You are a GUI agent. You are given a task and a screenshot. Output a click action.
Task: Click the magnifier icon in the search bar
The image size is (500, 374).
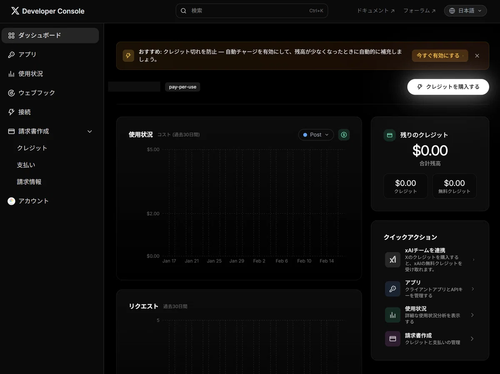pyautogui.click(x=183, y=11)
